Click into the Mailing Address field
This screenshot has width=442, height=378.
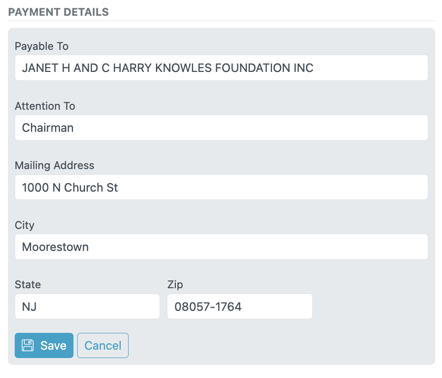[x=222, y=187]
